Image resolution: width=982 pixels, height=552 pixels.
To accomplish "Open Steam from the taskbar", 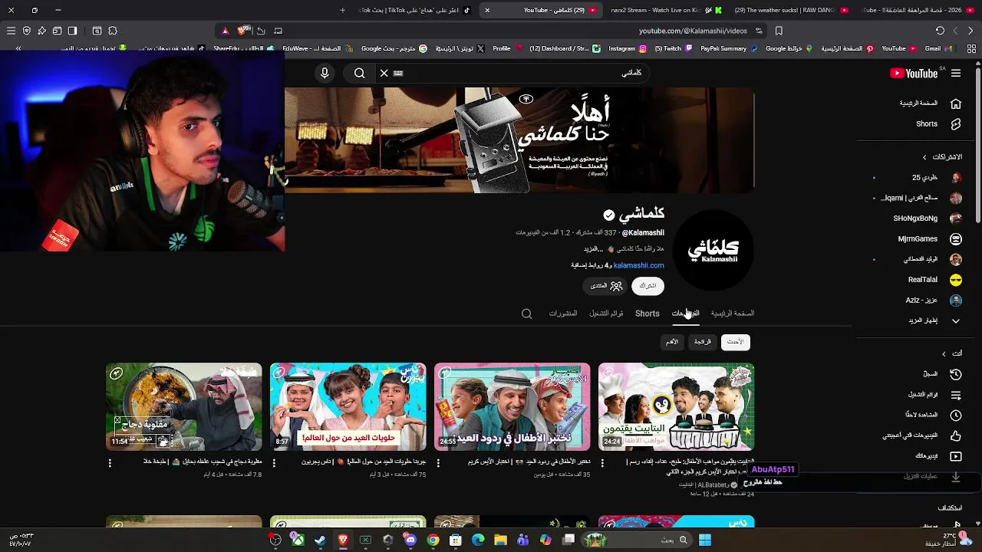I will coord(320,540).
